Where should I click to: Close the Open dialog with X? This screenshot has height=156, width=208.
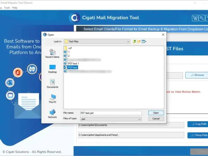pos(163,35)
